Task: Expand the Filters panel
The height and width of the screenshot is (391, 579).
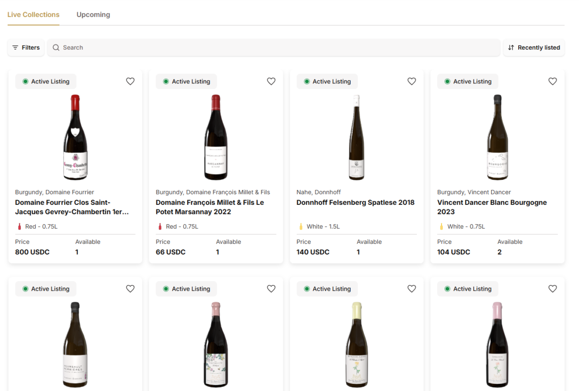Action: point(26,47)
